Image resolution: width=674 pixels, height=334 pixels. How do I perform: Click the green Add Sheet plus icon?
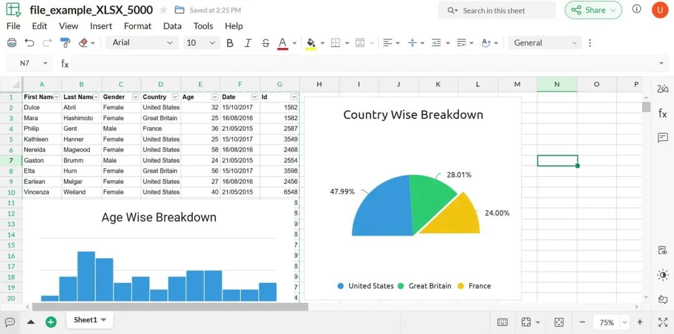click(51, 322)
